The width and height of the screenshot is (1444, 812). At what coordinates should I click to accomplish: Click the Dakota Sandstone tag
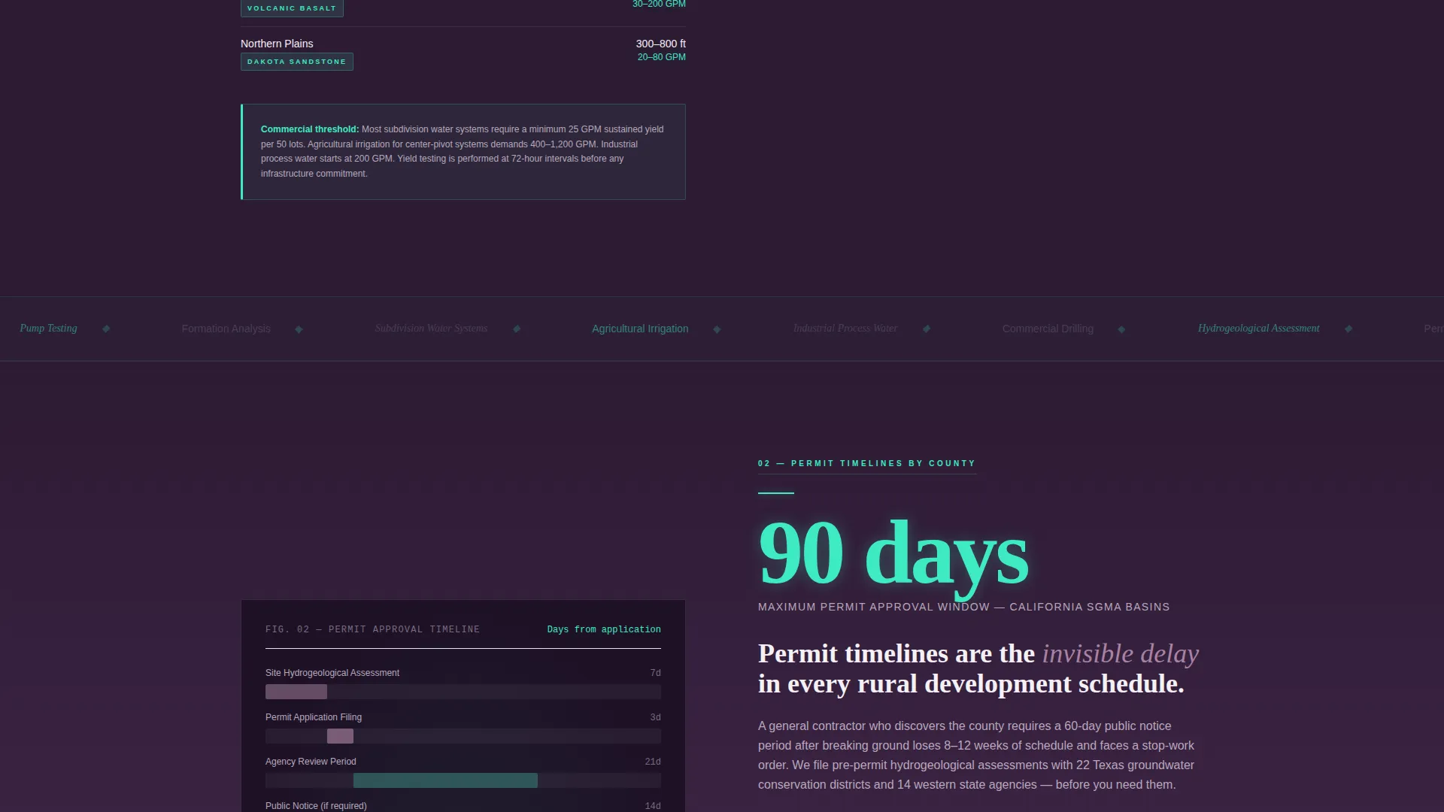[297, 62]
